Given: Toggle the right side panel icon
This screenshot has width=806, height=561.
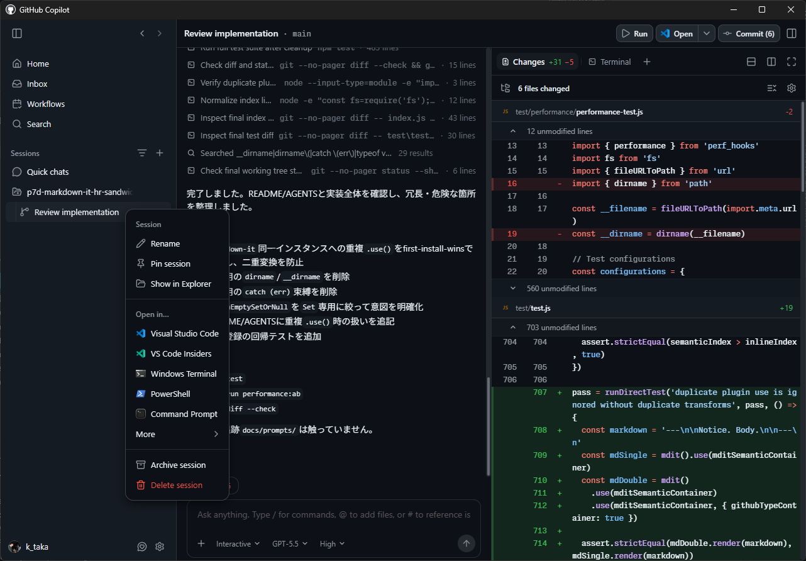Looking at the screenshot, I should tap(792, 33).
